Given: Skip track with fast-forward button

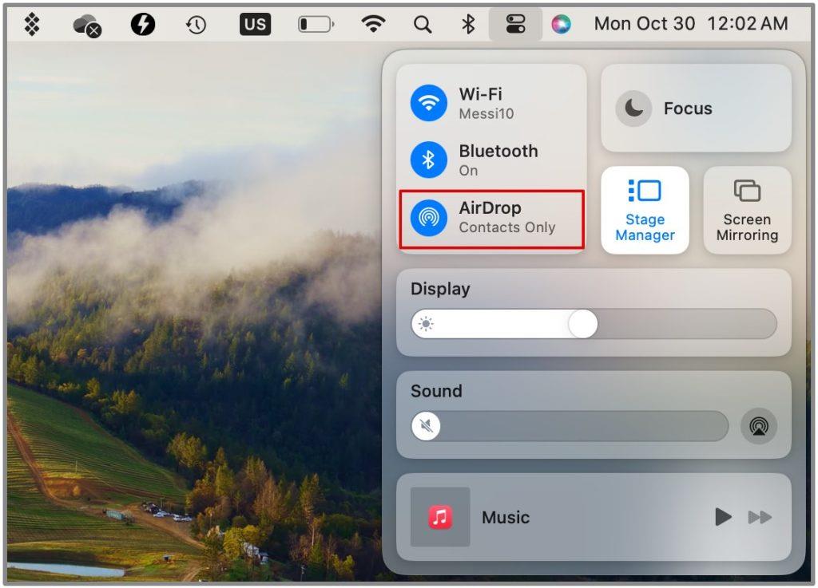Looking at the screenshot, I should 760,517.
